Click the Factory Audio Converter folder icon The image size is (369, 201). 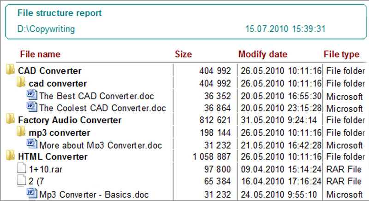[x=10, y=119]
